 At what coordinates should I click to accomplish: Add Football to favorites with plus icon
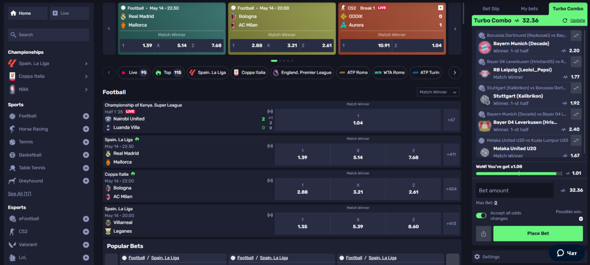coord(86,116)
